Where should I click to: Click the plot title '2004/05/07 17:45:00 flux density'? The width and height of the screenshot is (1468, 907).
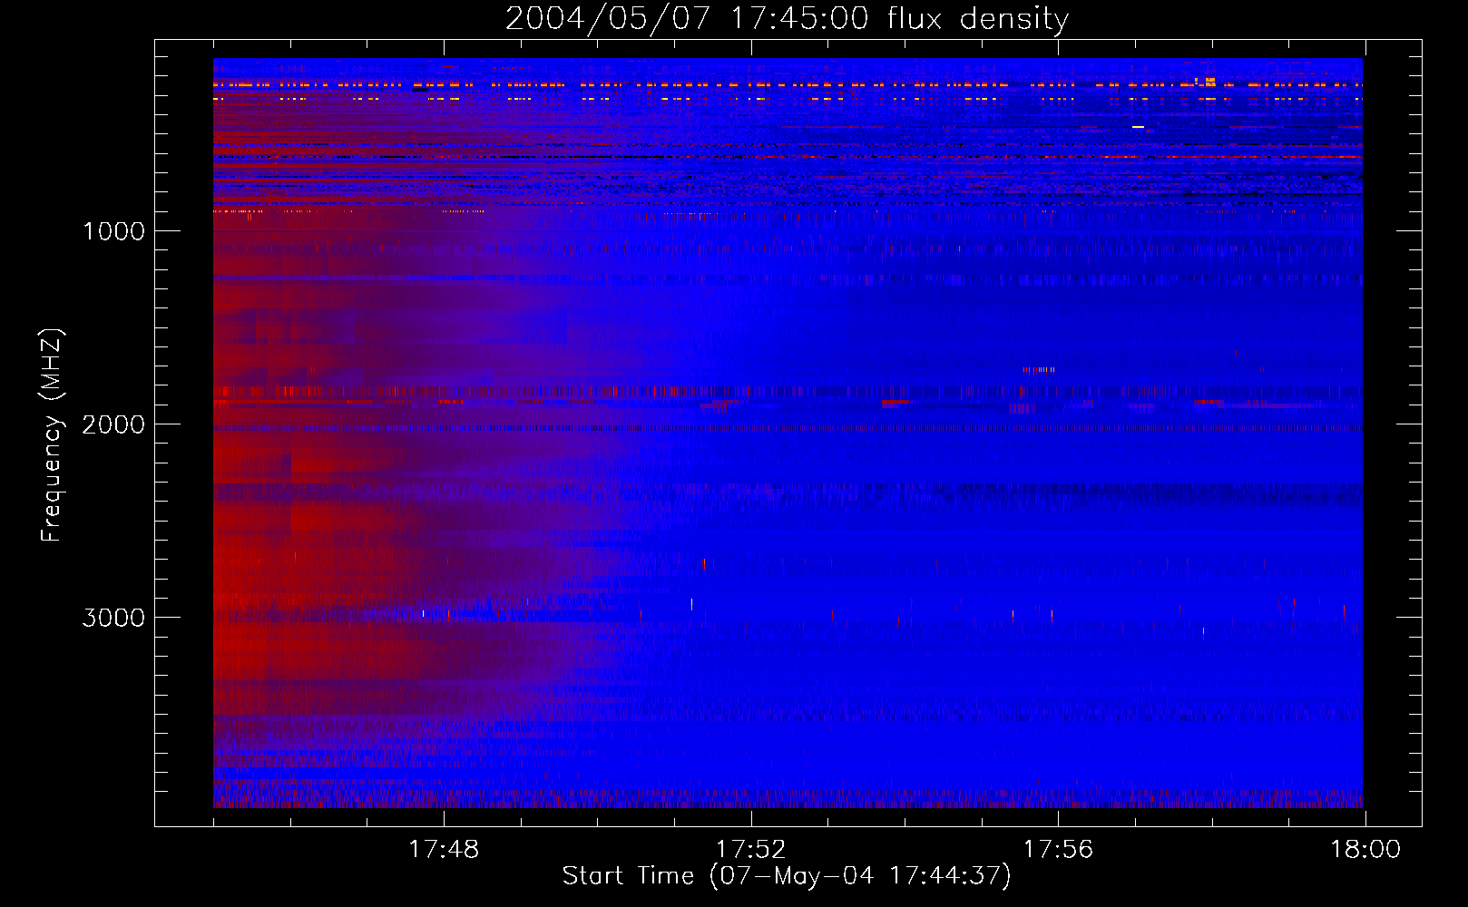tap(787, 18)
